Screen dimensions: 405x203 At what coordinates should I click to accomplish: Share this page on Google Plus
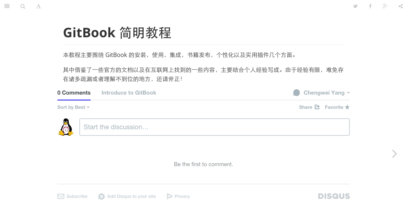[x=385, y=6]
